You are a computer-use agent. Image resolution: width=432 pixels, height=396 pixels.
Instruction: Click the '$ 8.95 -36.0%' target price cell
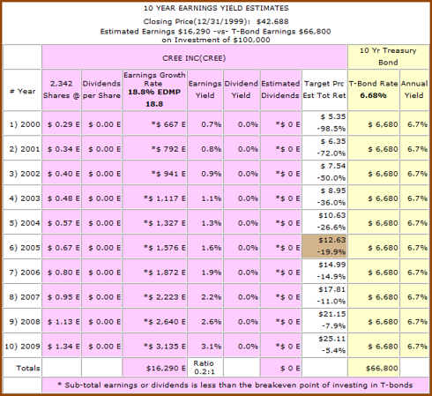pyautogui.click(x=324, y=198)
